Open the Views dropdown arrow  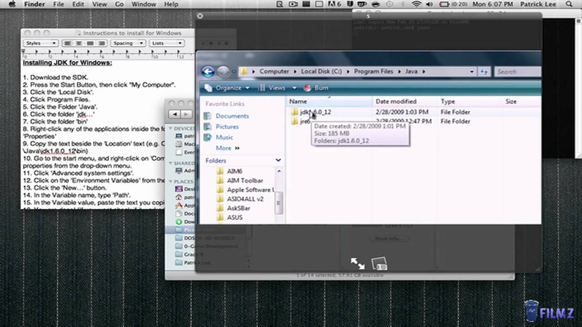tap(294, 88)
